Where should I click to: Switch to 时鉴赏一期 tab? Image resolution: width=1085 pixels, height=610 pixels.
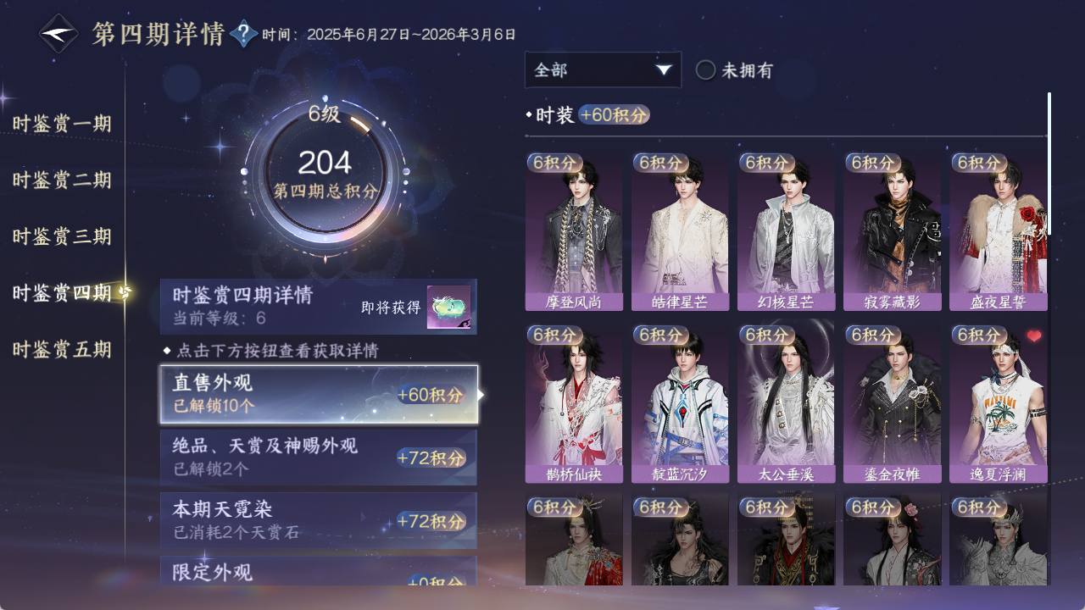(62, 124)
